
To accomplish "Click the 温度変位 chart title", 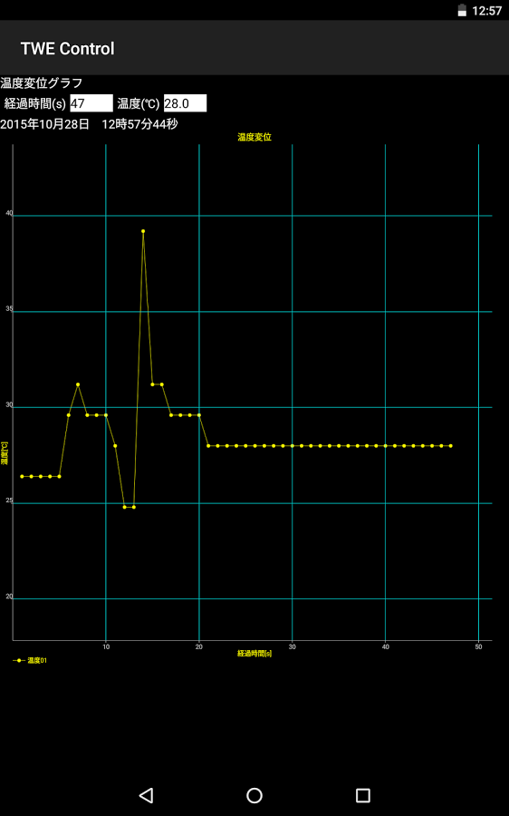I will pyautogui.click(x=254, y=137).
